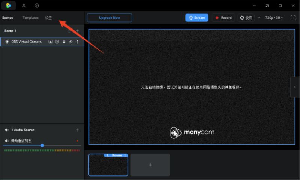Open OBS Virtual Camera settings gear

[57, 42]
